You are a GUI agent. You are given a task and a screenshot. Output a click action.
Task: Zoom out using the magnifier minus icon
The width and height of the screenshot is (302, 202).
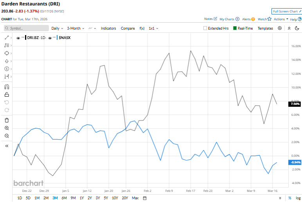coord(7,136)
